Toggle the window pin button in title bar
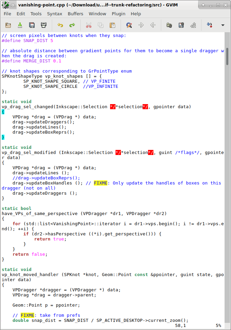 pos(13,5)
